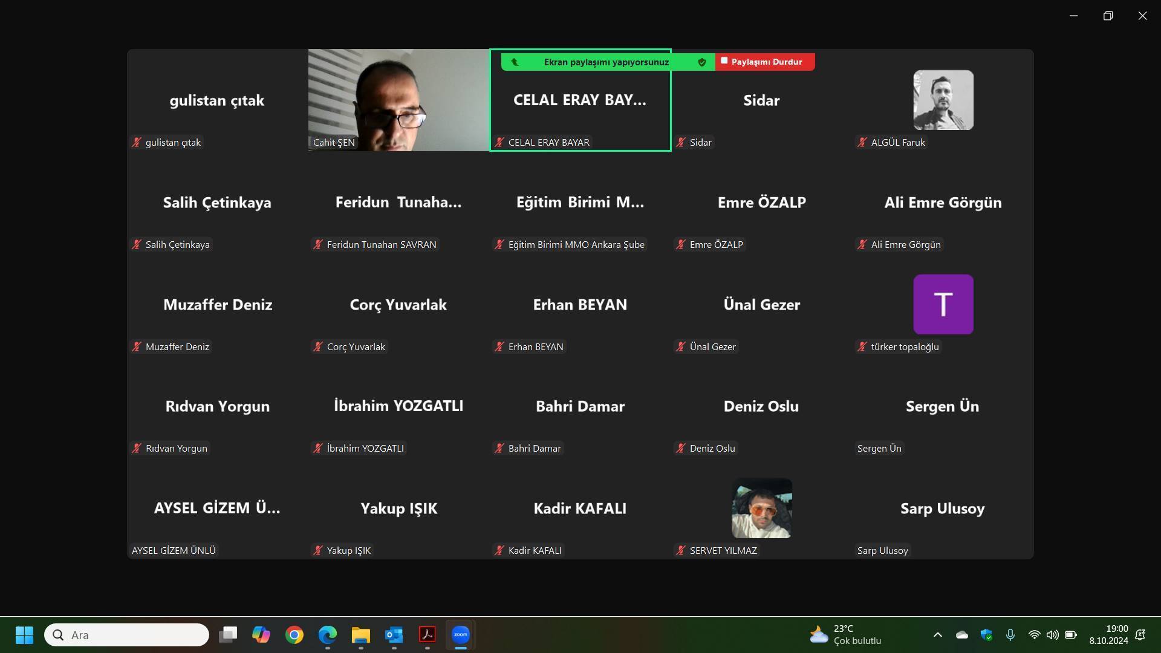Expand hidden system tray icons chevron
1161x653 pixels.
pos(937,635)
